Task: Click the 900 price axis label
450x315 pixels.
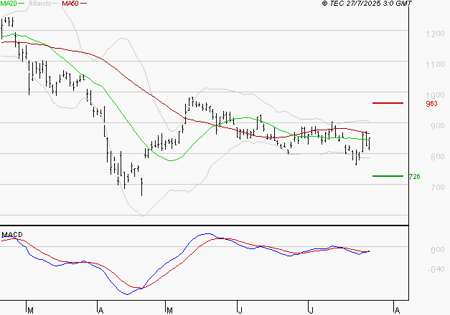Action: pyautogui.click(x=417, y=127)
